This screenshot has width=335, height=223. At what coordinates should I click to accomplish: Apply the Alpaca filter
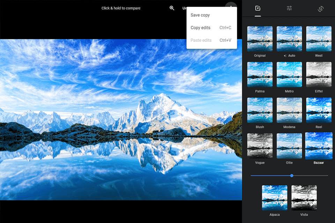pyautogui.click(x=275, y=197)
